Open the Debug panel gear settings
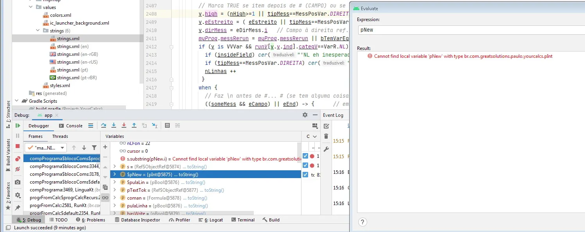 (305, 115)
